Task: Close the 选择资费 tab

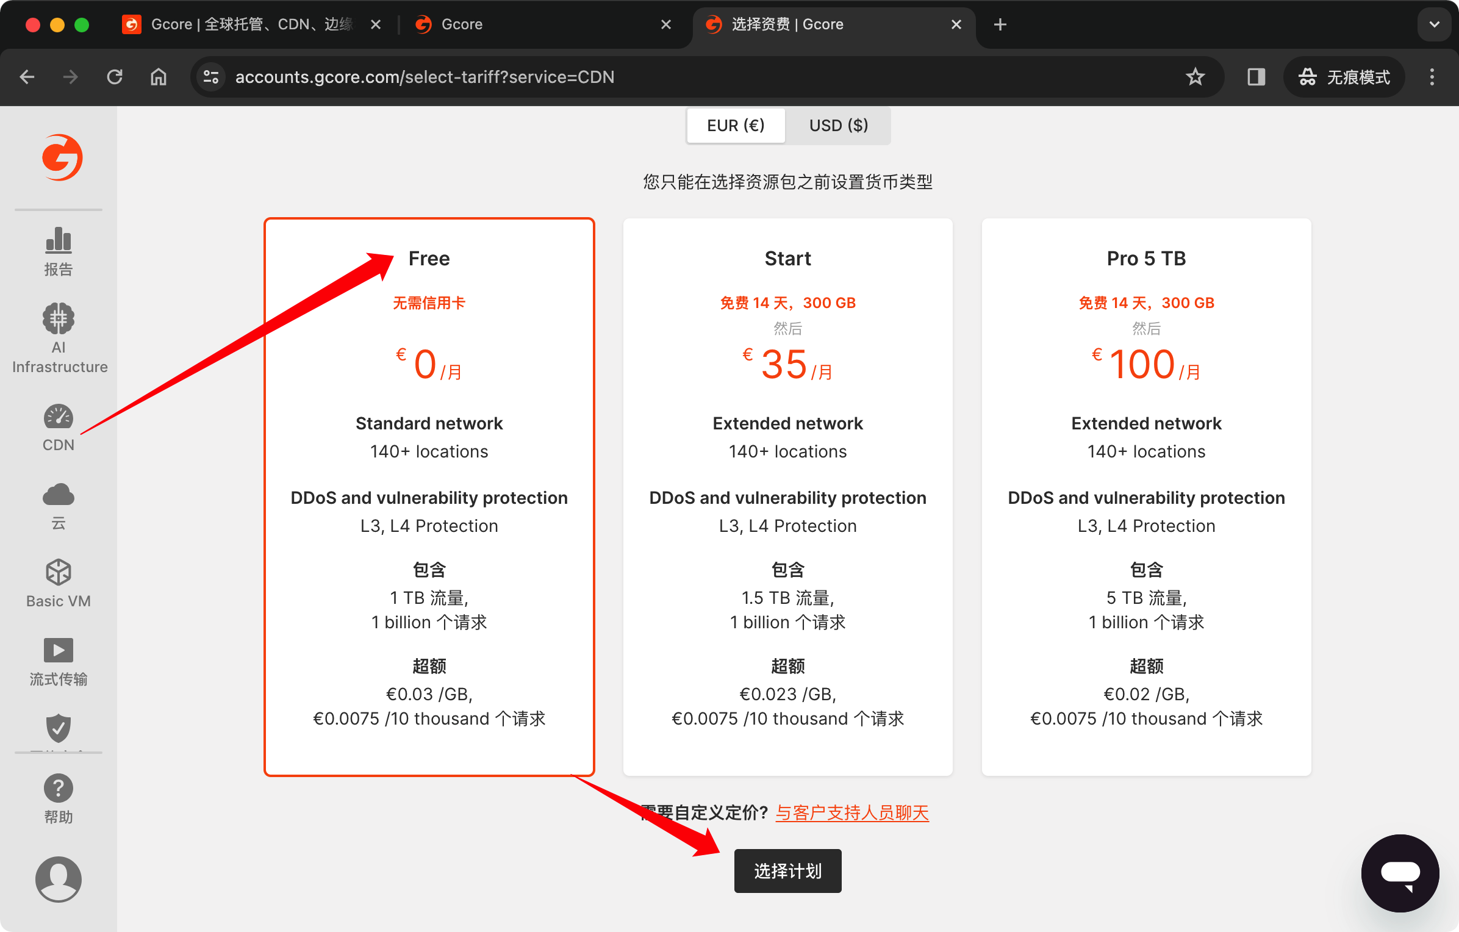Action: 956,24
